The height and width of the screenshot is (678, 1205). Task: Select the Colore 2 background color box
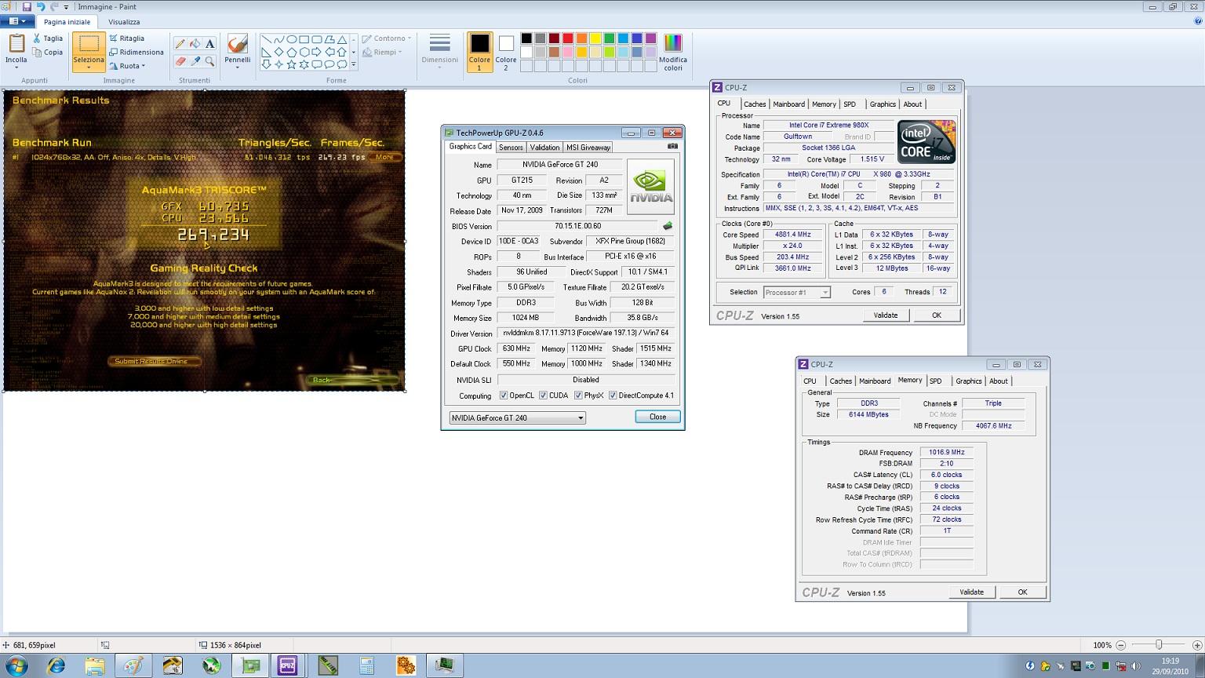point(506,53)
